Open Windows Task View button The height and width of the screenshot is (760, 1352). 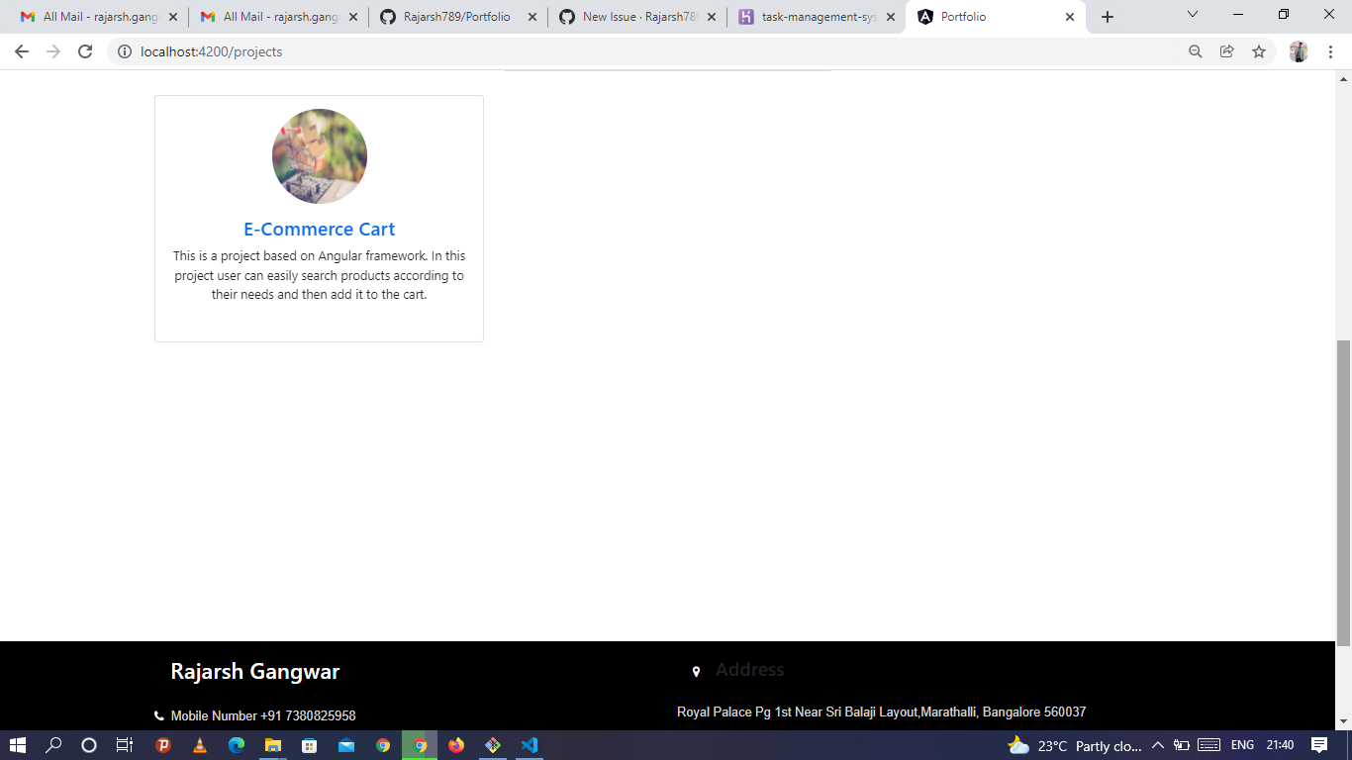[x=125, y=745]
